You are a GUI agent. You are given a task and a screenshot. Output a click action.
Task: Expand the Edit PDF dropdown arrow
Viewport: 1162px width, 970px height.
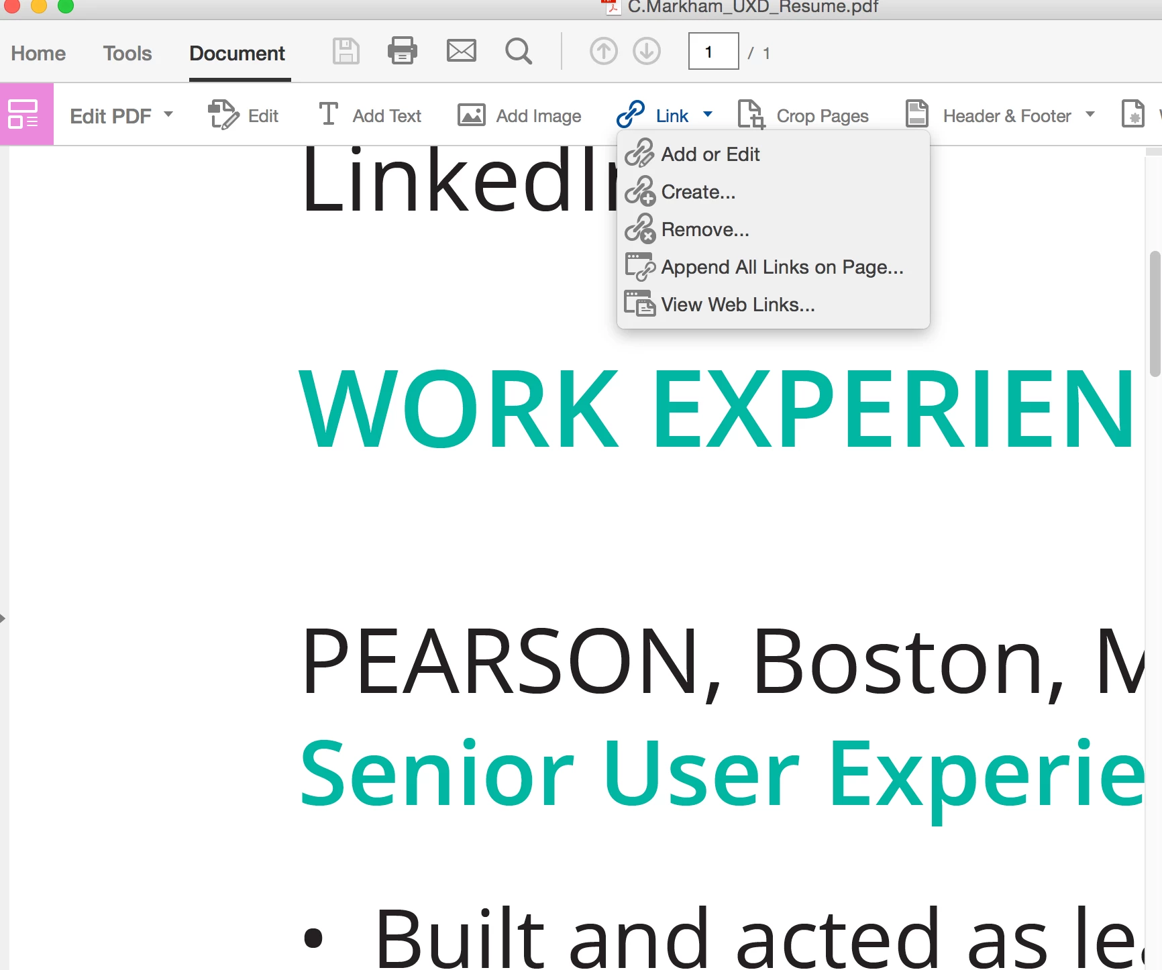click(x=168, y=115)
